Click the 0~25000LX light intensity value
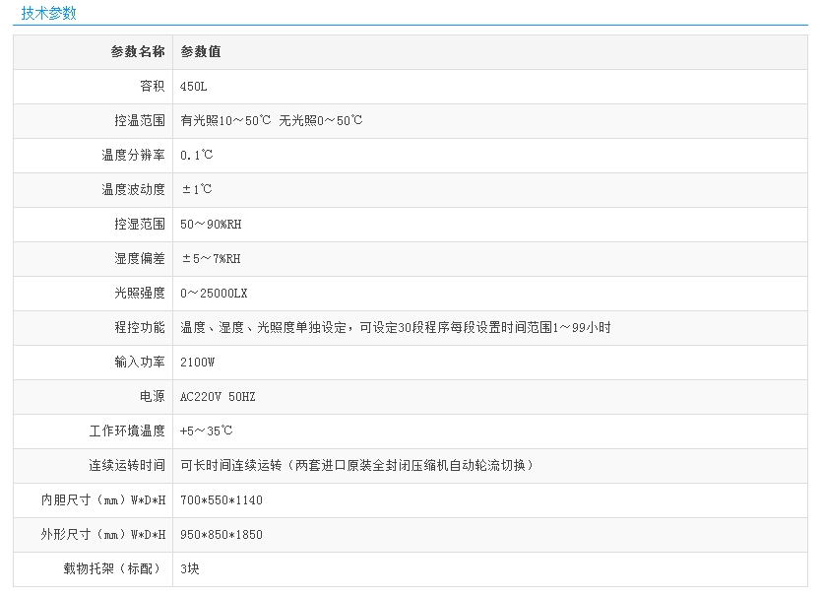Viewport: 823px width, 596px height. 214,294
